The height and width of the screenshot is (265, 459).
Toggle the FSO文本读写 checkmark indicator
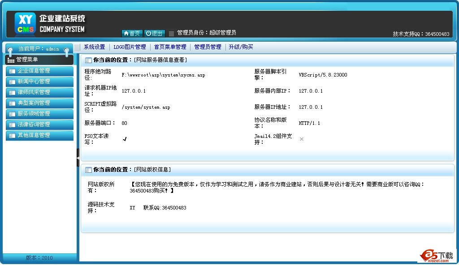coord(125,139)
